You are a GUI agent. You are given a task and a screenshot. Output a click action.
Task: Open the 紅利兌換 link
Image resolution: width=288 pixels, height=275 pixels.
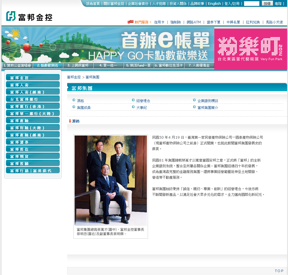253,22
